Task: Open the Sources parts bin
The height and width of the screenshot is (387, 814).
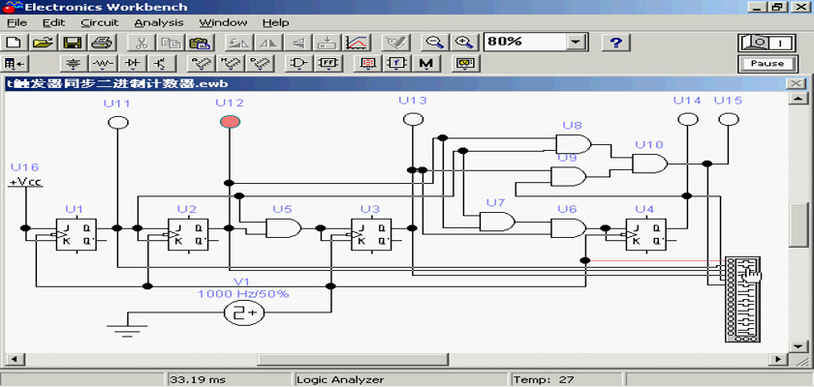Action: tap(75, 64)
